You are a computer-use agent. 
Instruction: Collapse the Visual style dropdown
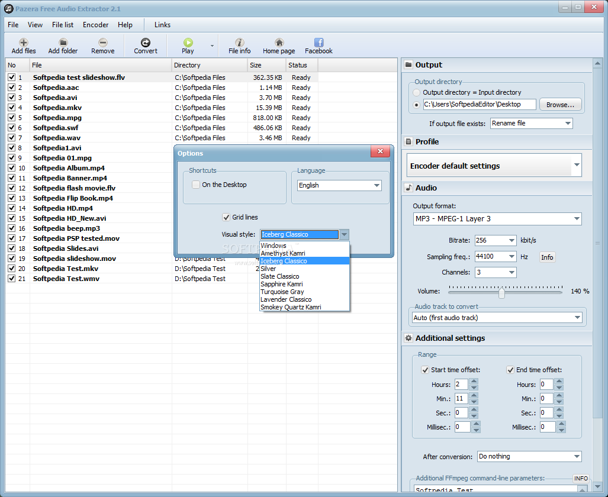coord(345,234)
